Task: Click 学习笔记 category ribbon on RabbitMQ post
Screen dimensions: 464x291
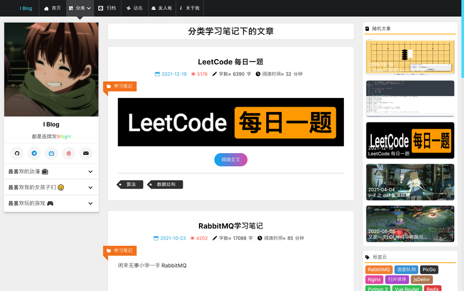Action: click(x=120, y=250)
